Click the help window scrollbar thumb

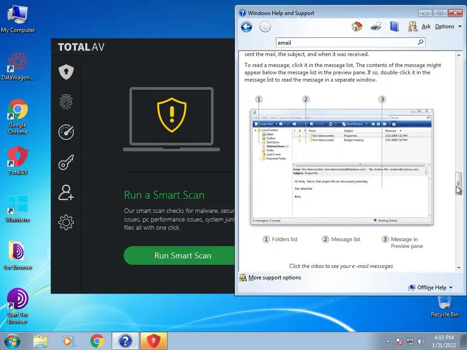pyautogui.click(x=459, y=183)
